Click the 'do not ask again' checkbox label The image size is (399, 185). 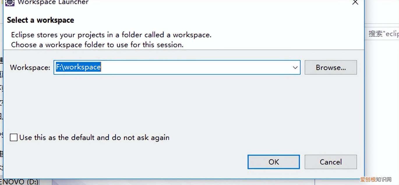(94, 137)
